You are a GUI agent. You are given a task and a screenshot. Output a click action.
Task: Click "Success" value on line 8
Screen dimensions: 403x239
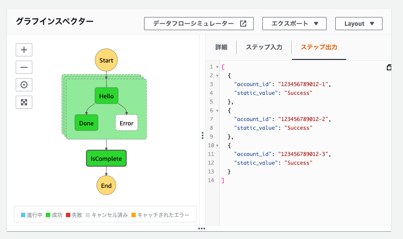(x=298, y=128)
